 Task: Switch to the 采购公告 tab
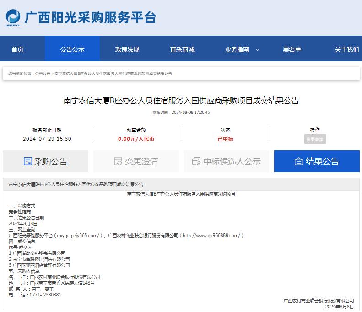click(45, 161)
